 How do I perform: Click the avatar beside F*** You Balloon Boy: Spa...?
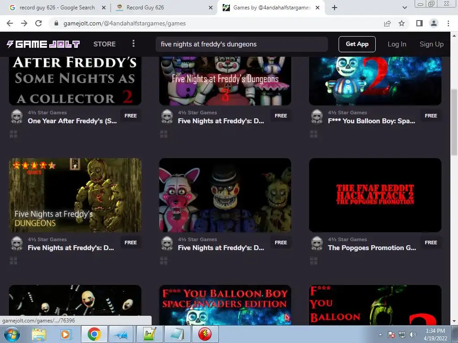tap(317, 117)
